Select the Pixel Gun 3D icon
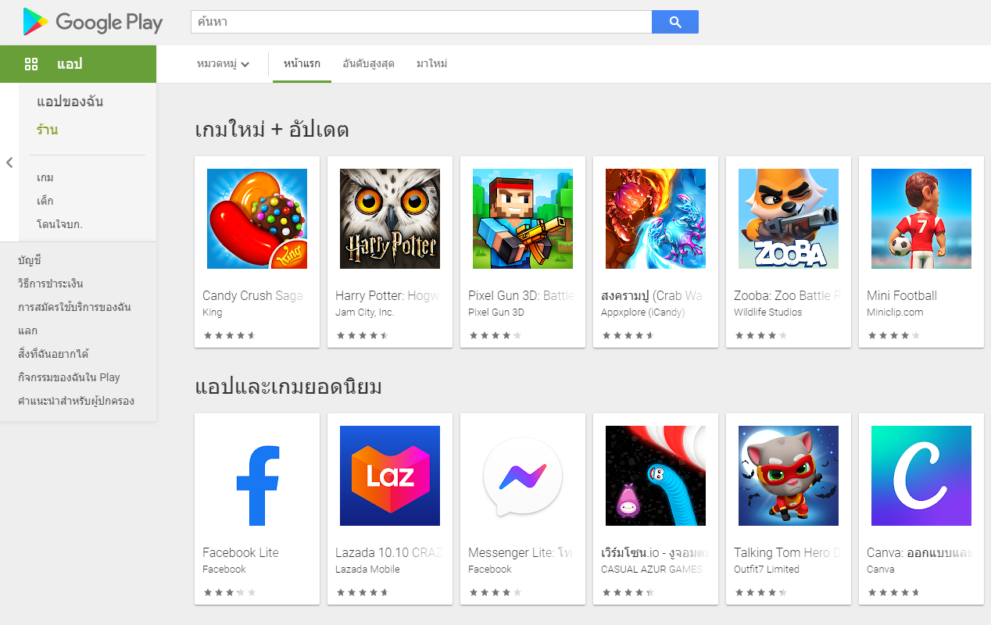The image size is (991, 625). pyautogui.click(x=523, y=219)
